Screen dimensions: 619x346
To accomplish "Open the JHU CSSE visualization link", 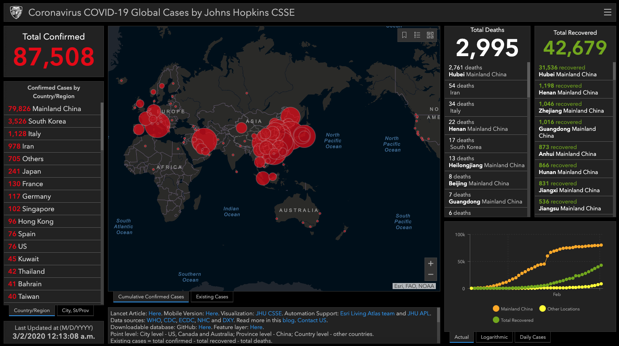I will click(x=268, y=313).
